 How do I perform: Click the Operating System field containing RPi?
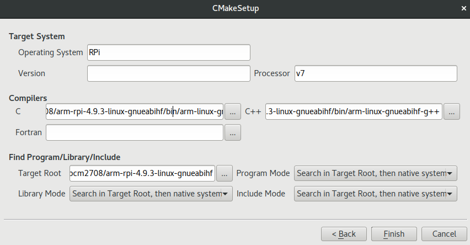169,52
